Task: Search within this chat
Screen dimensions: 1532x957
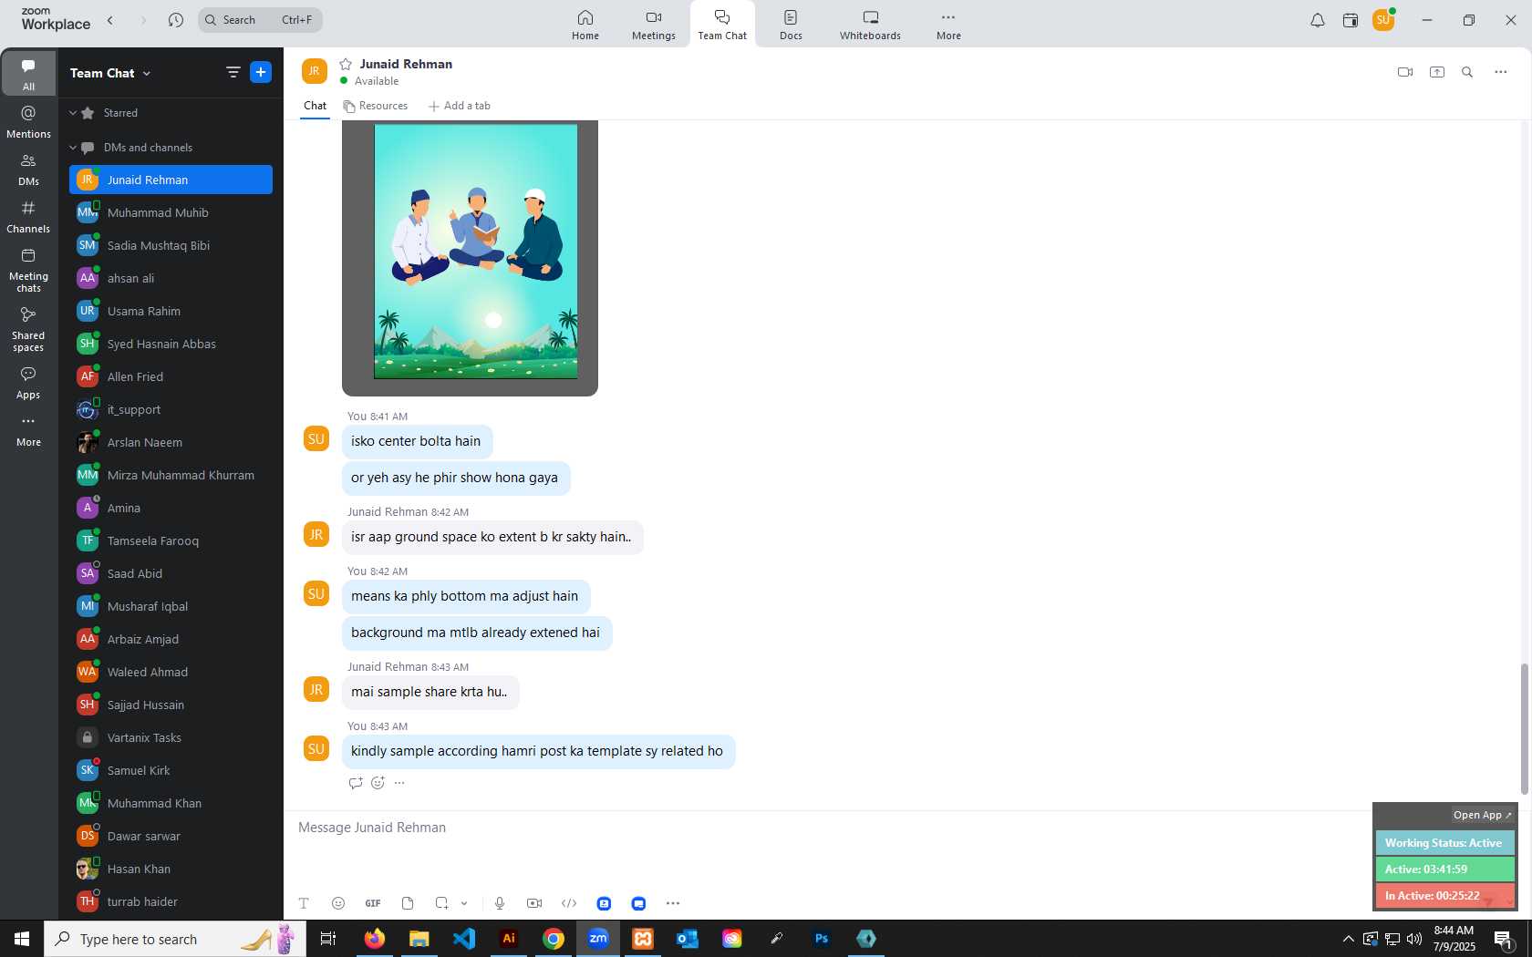Action: pyautogui.click(x=1467, y=72)
